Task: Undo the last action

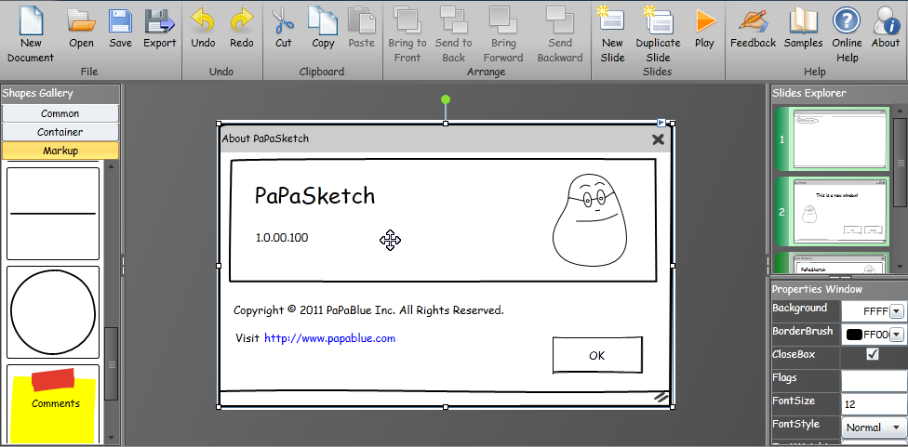Action: [203, 22]
